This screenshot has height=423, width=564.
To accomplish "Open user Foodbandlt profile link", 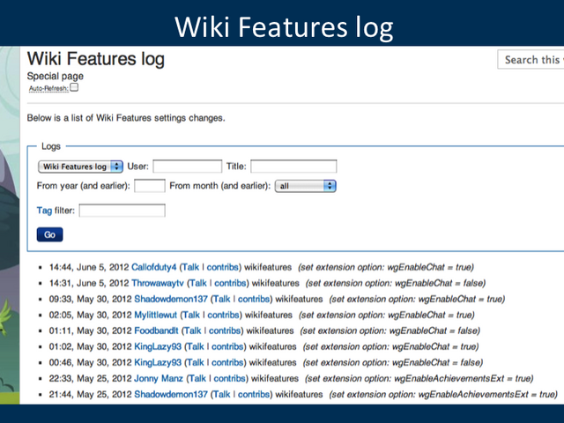I will tap(156, 330).
